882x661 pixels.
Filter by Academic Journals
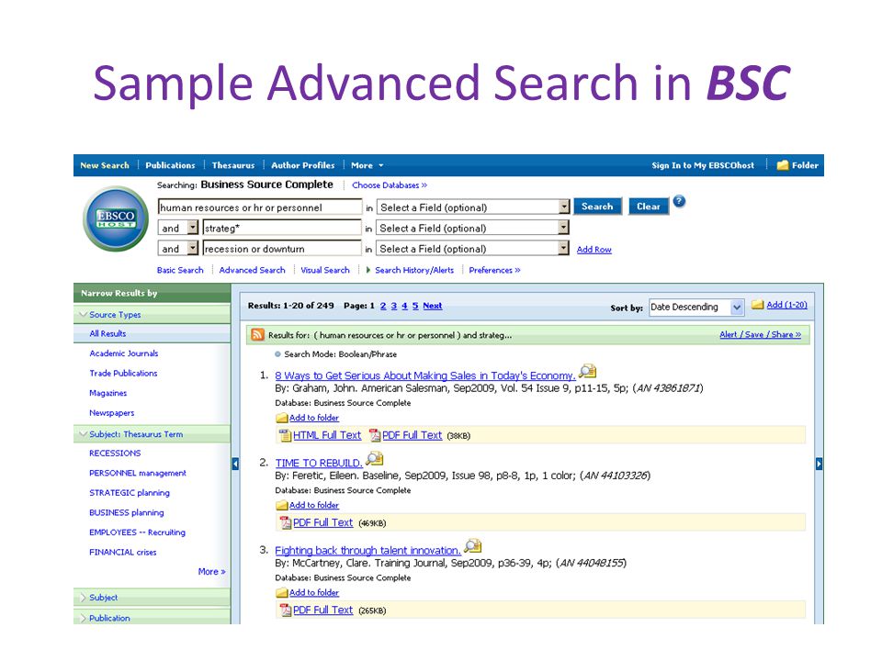(x=124, y=353)
